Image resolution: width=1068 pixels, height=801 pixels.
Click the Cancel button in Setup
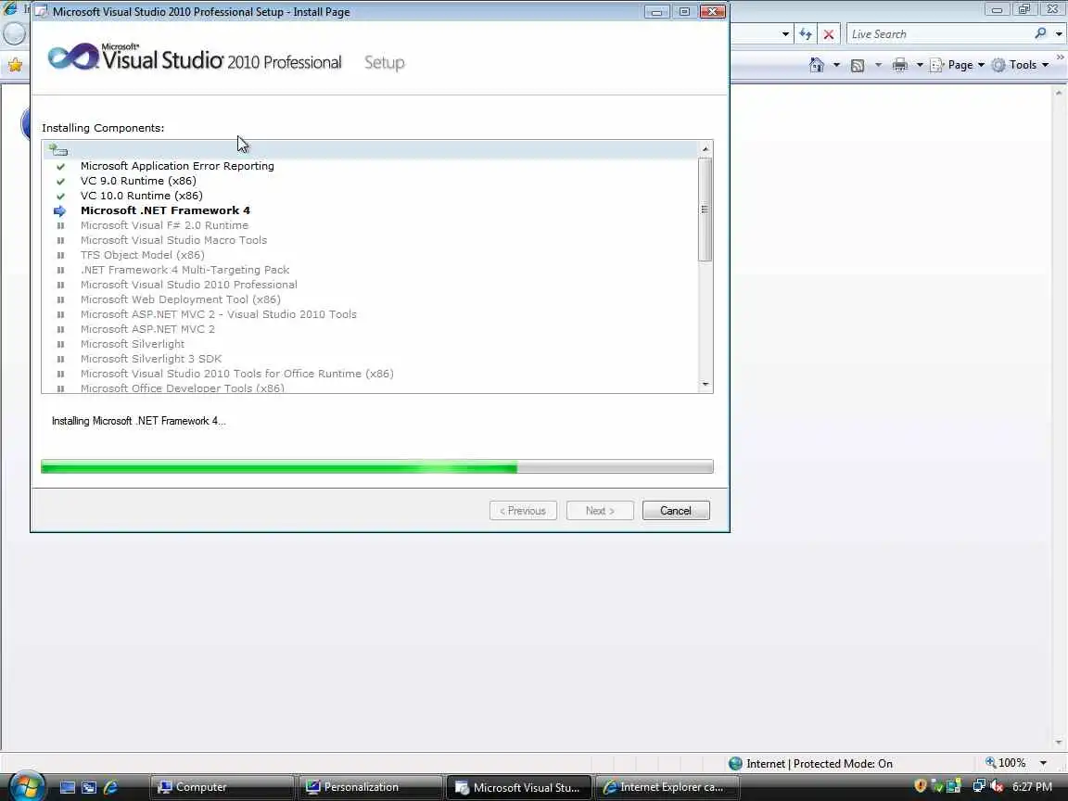tap(676, 511)
